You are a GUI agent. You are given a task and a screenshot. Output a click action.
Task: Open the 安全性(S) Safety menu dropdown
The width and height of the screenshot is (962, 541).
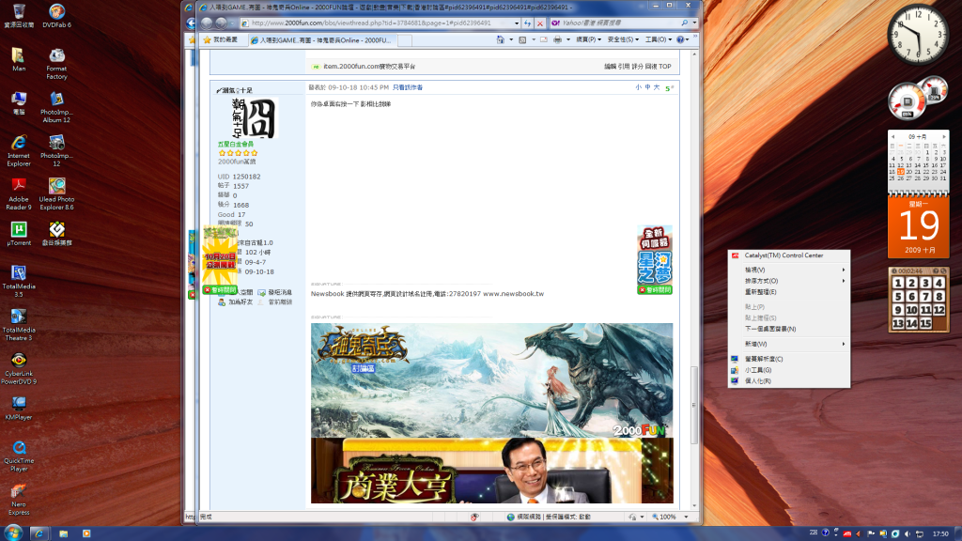(623, 39)
